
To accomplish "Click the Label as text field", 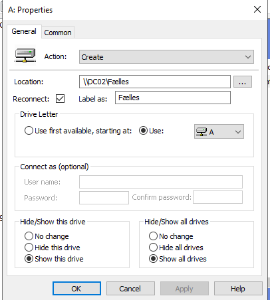I will [173, 98].
